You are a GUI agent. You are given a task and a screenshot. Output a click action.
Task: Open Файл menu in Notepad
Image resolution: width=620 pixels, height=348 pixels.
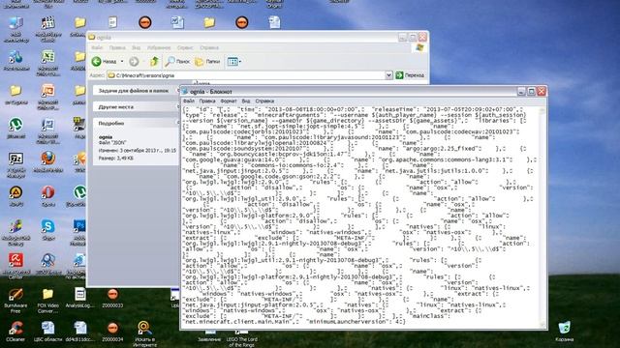tap(189, 101)
